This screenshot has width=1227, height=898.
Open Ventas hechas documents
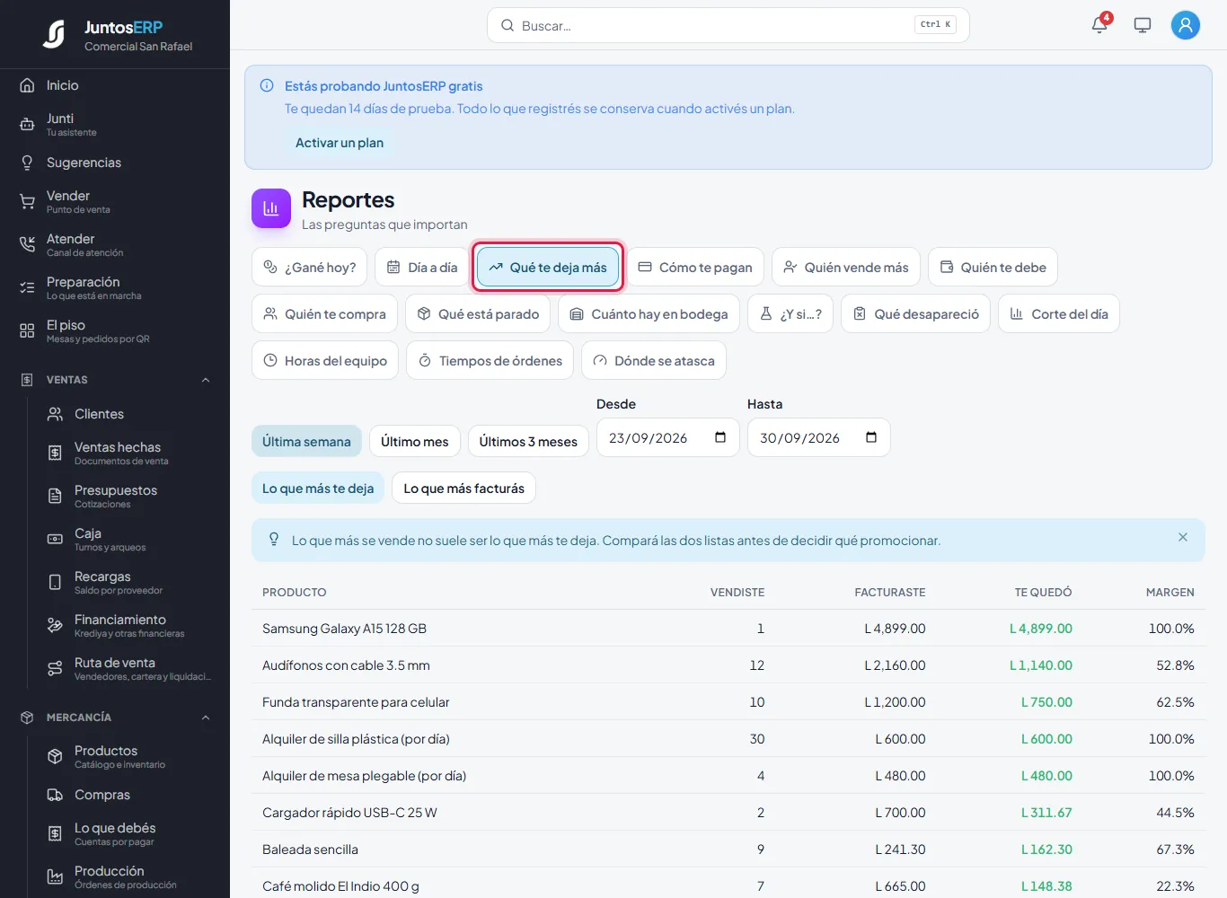(x=128, y=453)
